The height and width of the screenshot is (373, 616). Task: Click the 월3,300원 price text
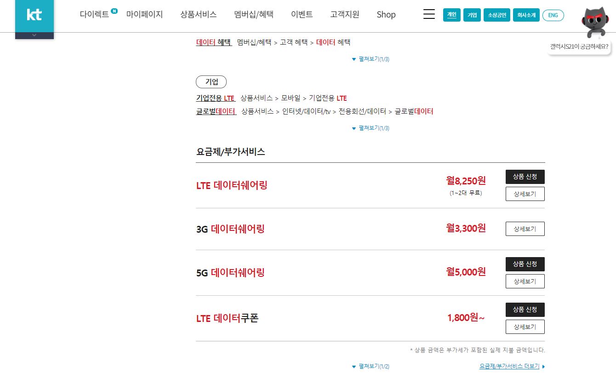point(466,228)
